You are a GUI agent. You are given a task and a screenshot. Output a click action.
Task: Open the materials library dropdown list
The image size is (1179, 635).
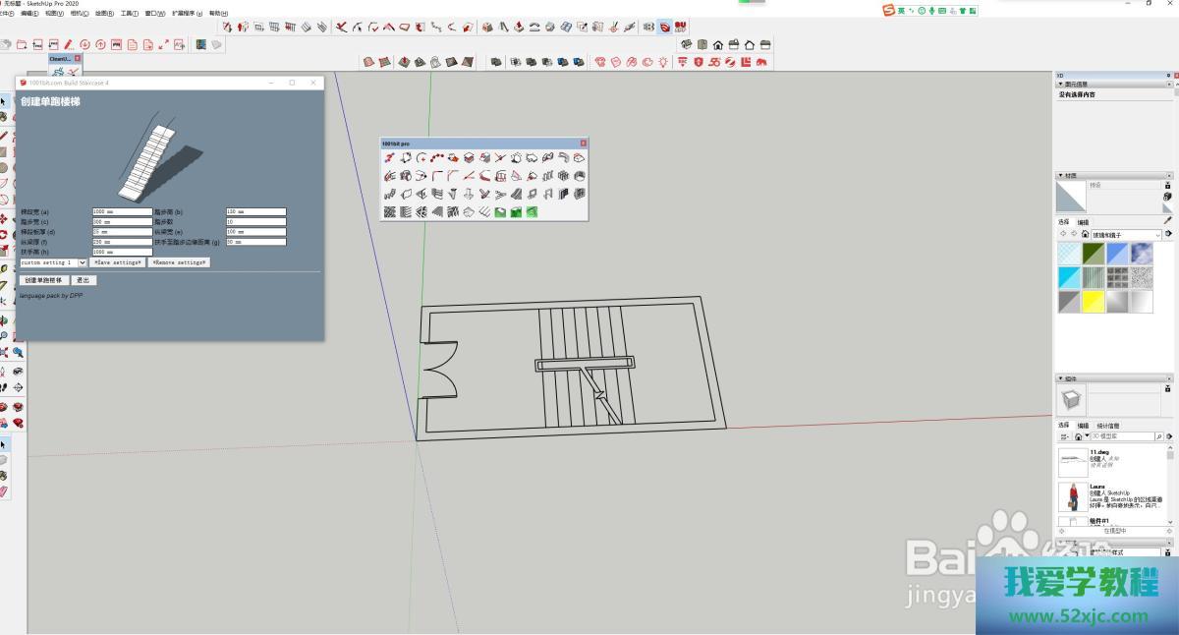[1157, 235]
